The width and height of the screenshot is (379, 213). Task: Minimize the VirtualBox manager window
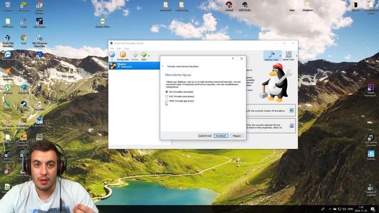[275, 43]
